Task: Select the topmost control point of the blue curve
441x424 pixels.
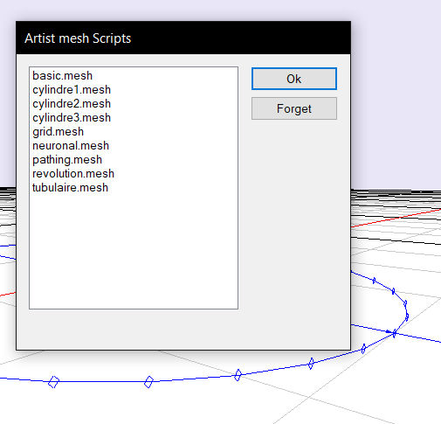Action: (x=374, y=281)
